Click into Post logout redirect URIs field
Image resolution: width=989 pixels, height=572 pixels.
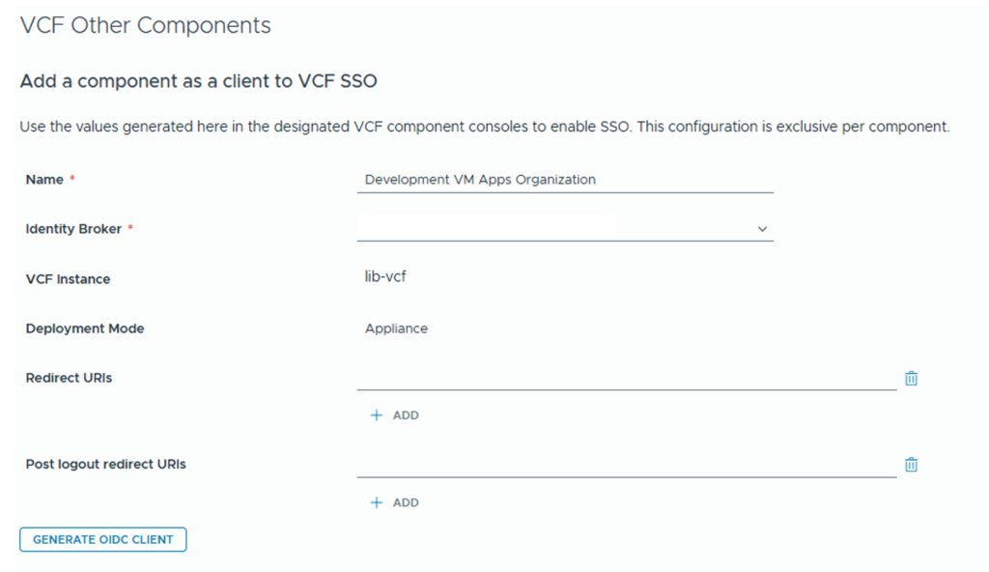tap(626, 465)
